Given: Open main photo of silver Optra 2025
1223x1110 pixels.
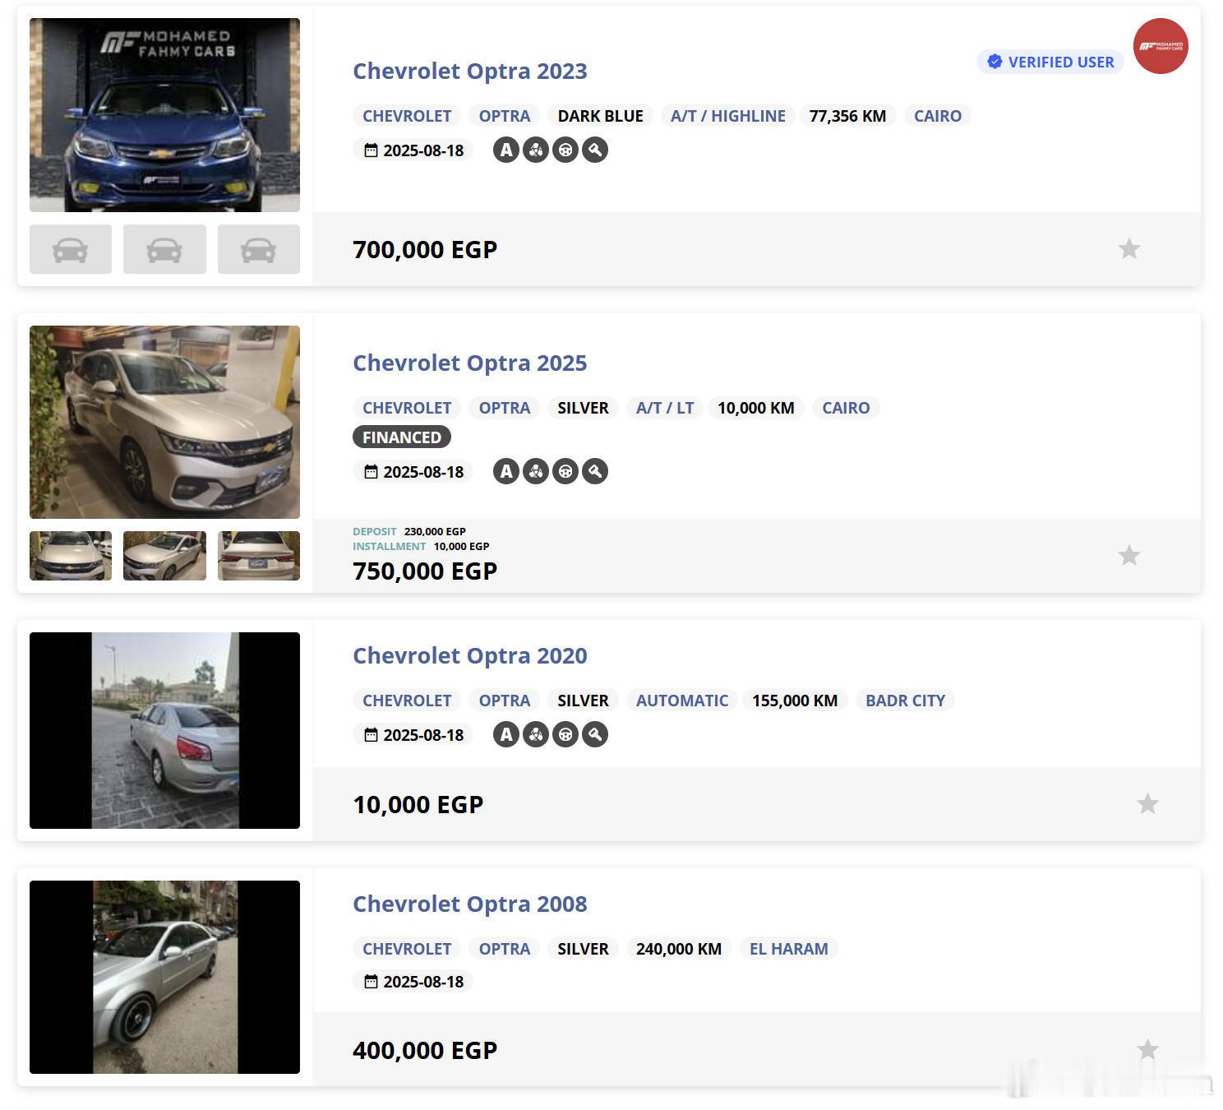Looking at the screenshot, I should pyautogui.click(x=164, y=422).
